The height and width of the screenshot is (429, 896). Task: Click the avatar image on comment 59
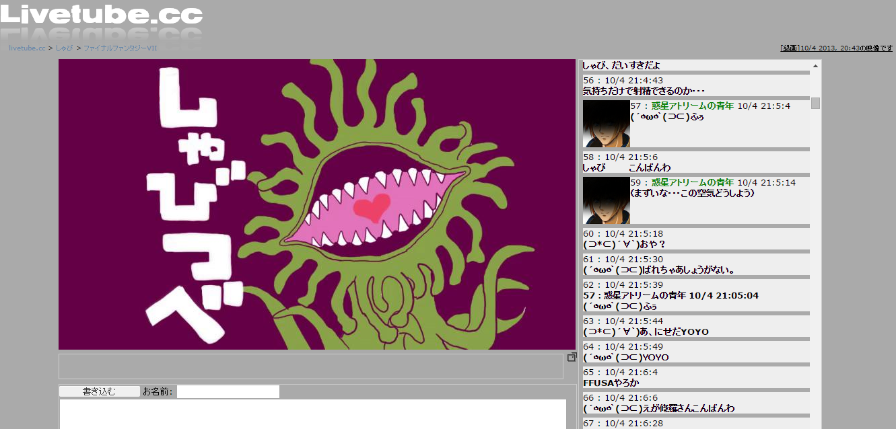(606, 200)
